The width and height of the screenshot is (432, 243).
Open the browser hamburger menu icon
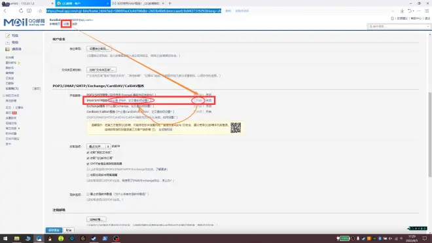point(427,10)
